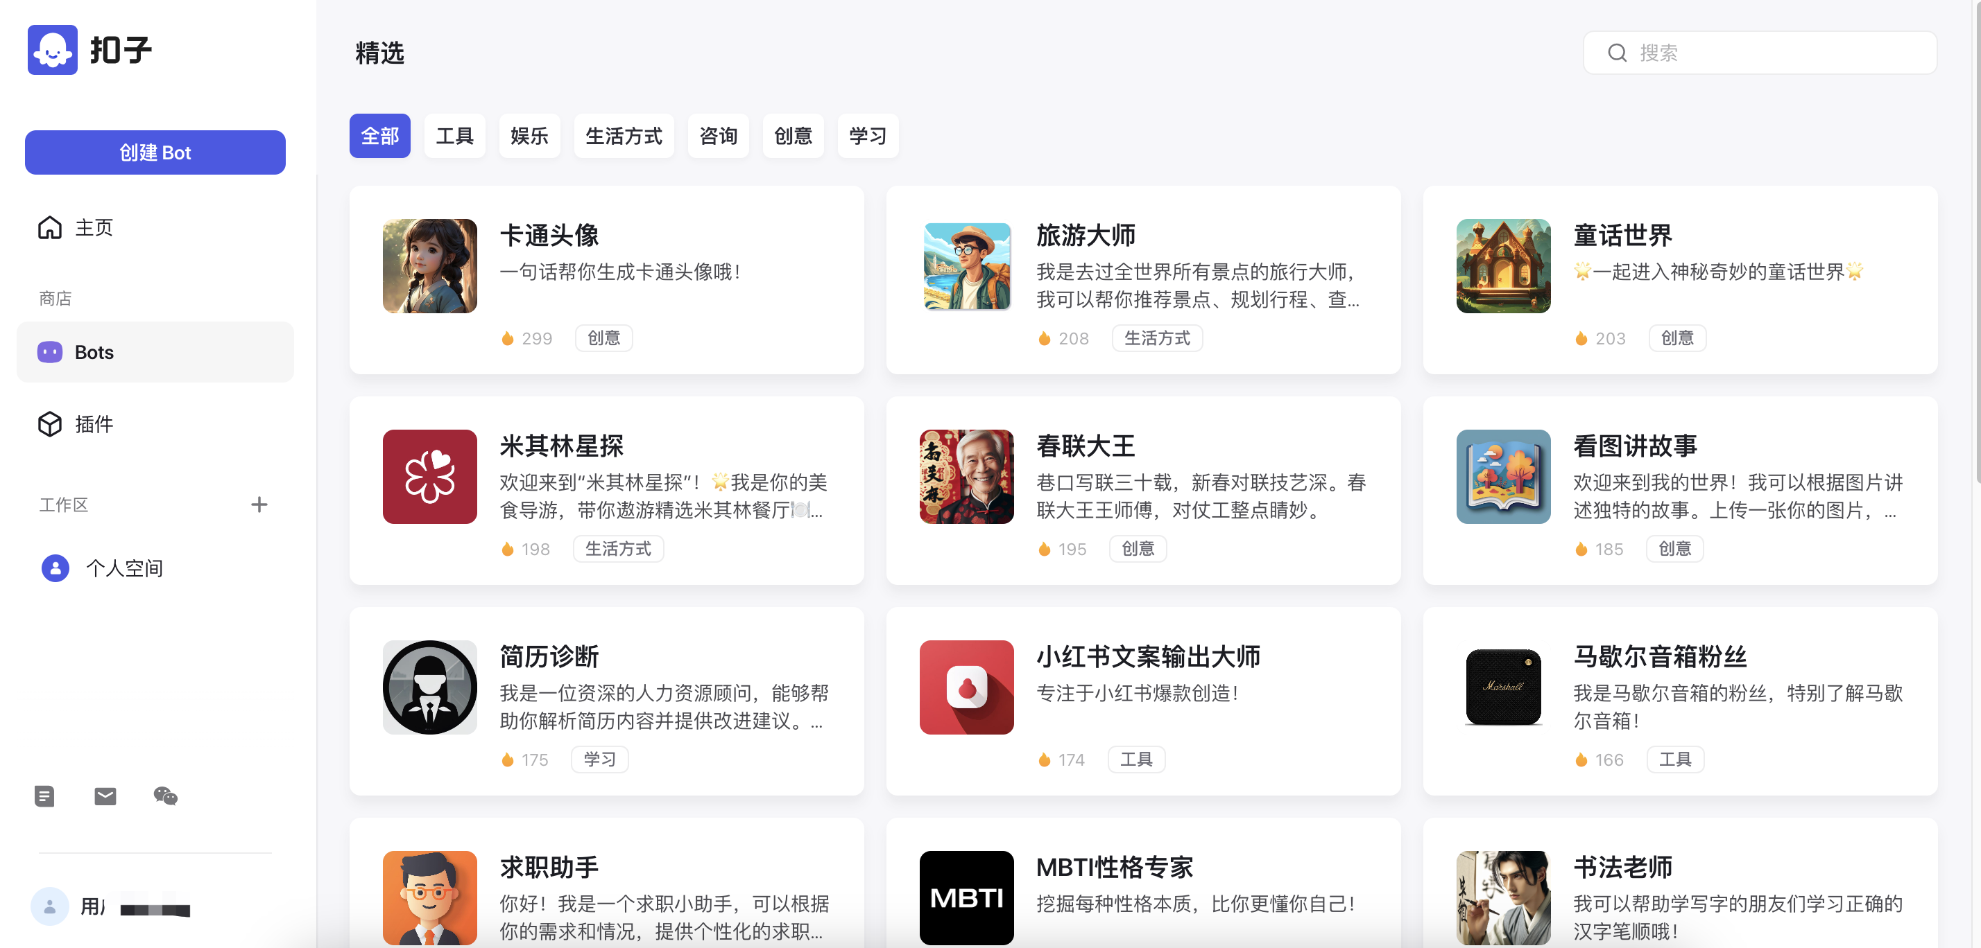This screenshot has width=1981, height=948.
Task: Open the 主页 home item
Action: (94, 227)
